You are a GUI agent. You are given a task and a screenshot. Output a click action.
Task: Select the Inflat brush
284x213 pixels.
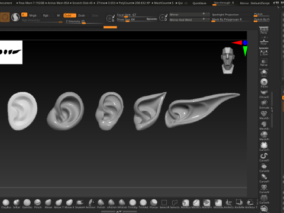(x=17, y=204)
